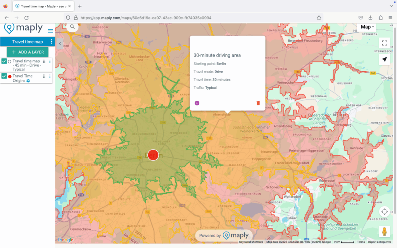Center map on my current location
The height and width of the screenshot is (248, 397).
click(384, 59)
